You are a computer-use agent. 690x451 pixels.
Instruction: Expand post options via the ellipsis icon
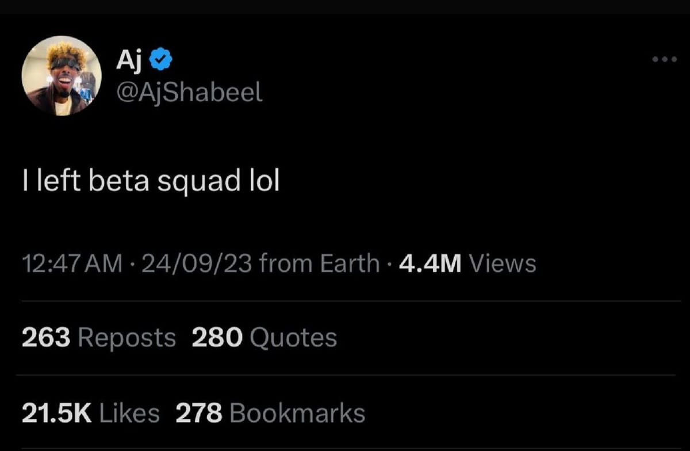click(x=665, y=59)
